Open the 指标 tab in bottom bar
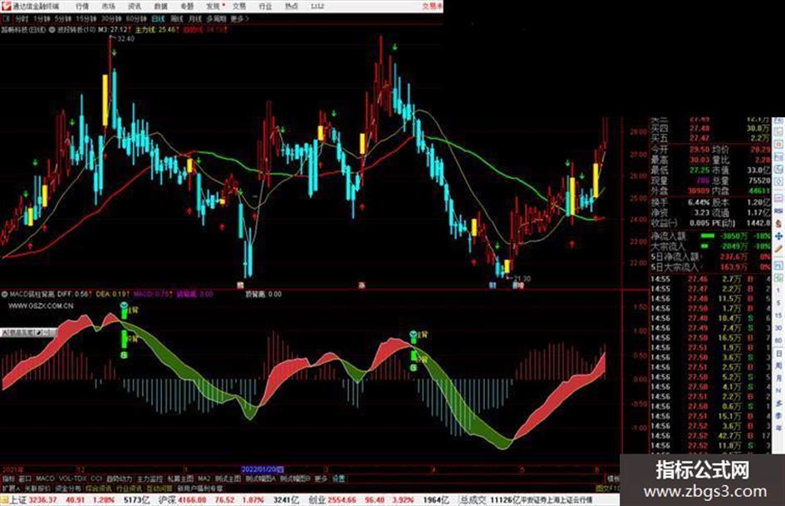Viewport: 785px width, 506px height. [x=8, y=479]
